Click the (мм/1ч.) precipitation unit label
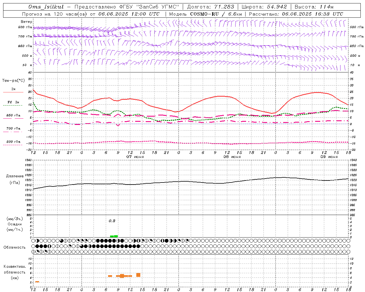The width and height of the screenshot is (365, 292). 15,230
